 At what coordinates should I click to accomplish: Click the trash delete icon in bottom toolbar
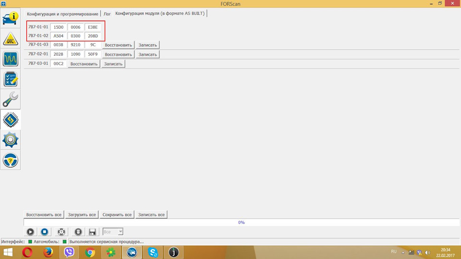pyautogui.click(x=78, y=232)
